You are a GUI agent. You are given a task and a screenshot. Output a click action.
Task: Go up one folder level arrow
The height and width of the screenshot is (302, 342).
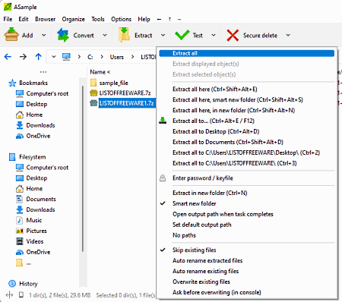click(39, 57)
